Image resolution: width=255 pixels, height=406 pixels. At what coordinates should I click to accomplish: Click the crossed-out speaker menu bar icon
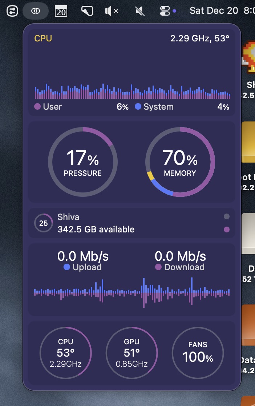(139, 11)
